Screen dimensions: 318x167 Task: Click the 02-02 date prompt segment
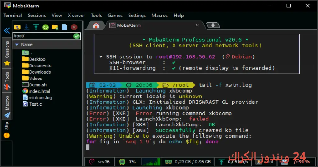[104, 85]
